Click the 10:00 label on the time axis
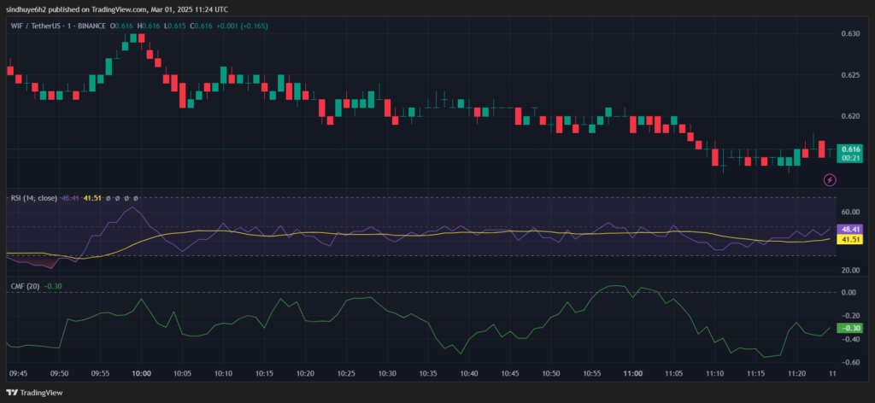Viewport: 875px width, 403px height. [x=142, y=373]
